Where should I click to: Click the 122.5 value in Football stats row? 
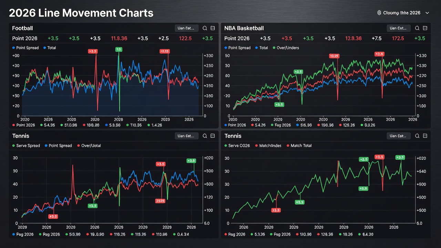coord(185,38)
